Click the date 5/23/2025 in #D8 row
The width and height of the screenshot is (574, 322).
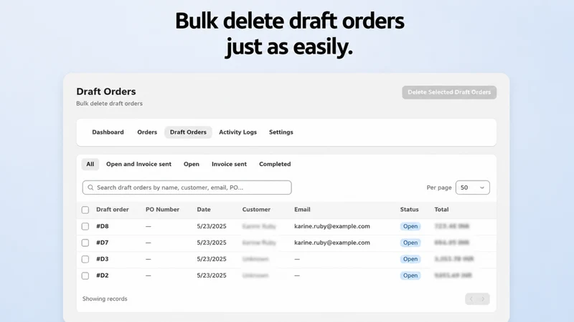click(x=212, y=226)
